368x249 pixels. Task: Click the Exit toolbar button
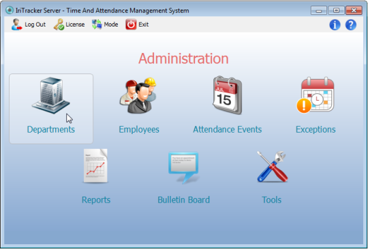137,24
